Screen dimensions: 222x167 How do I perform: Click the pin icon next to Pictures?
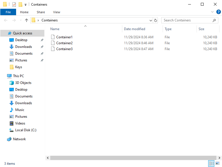pos(42,60)
